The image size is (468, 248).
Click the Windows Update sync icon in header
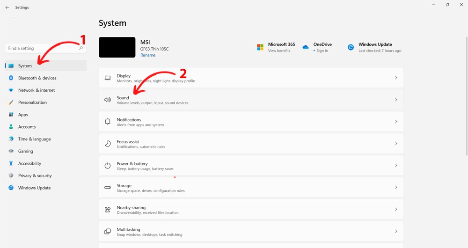pyautogui.click(x=351, y=47)
